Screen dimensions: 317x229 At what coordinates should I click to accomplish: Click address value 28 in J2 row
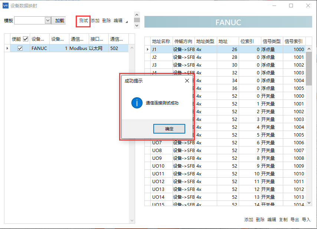(228, 57)
